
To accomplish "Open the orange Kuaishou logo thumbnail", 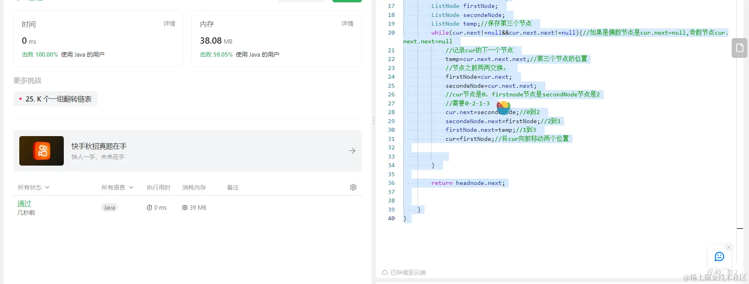I will pos(41,151).
